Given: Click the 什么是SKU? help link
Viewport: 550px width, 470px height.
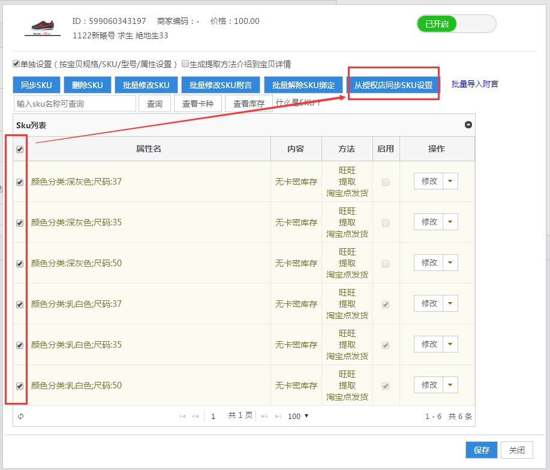Looking at the screenshot, I should click(299, 103).
